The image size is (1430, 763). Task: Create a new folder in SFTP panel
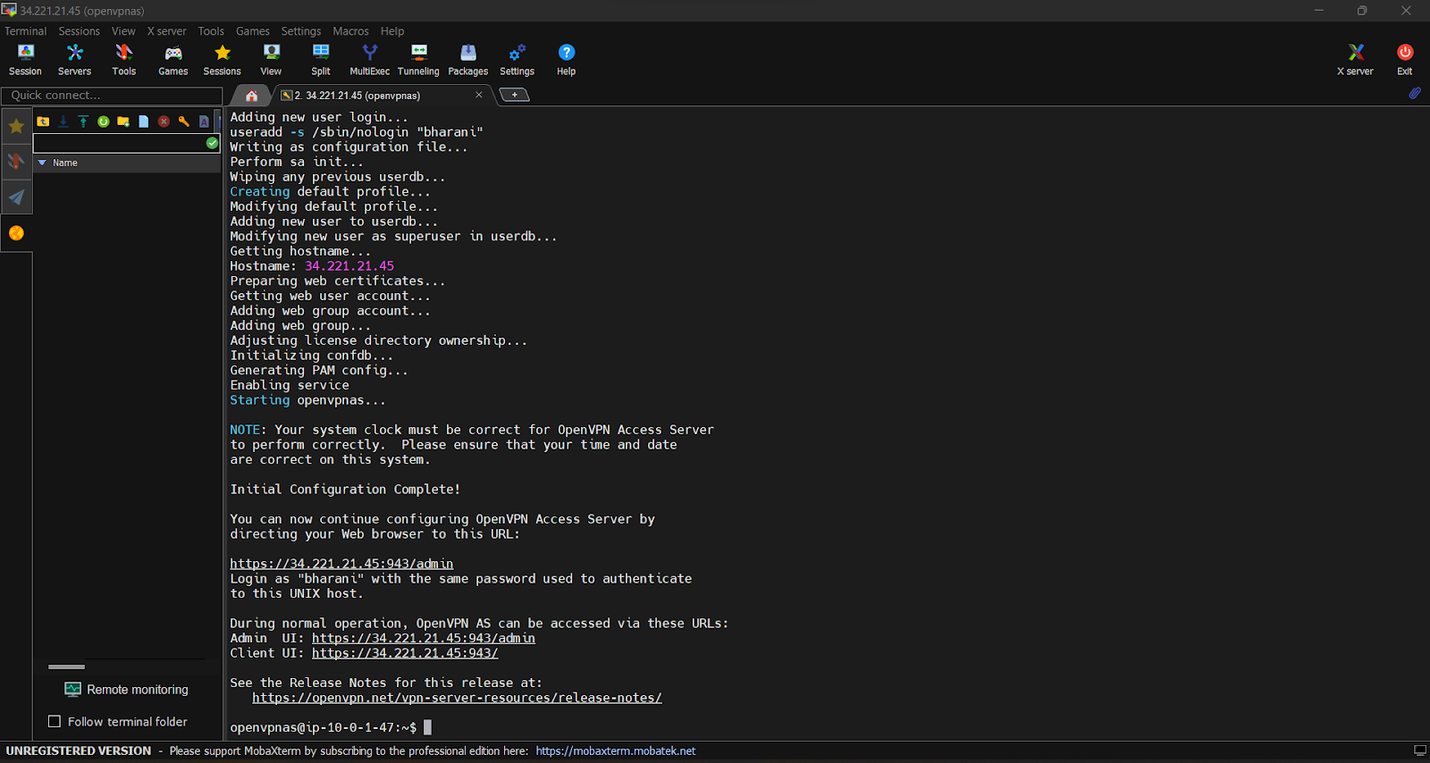coord(123,122)
